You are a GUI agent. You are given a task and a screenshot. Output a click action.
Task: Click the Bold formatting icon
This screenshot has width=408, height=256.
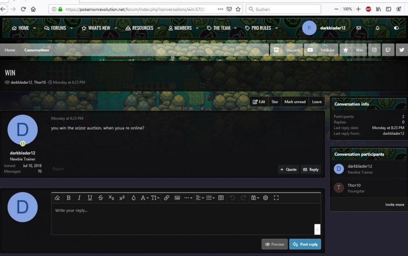(x=69, y=198)
